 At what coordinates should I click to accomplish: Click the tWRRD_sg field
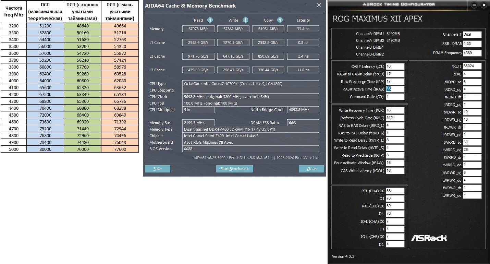point(472,142)
